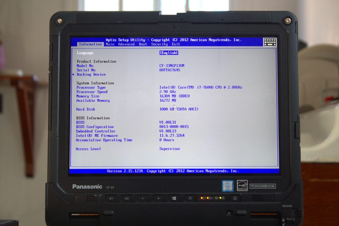This screenshot has width=339, height=226.
Task: Tap the power button on bezel
Action: pos(235,198)
